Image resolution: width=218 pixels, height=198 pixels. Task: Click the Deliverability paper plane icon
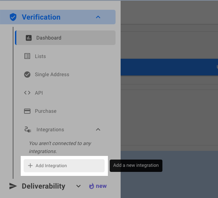click(13, 186)
